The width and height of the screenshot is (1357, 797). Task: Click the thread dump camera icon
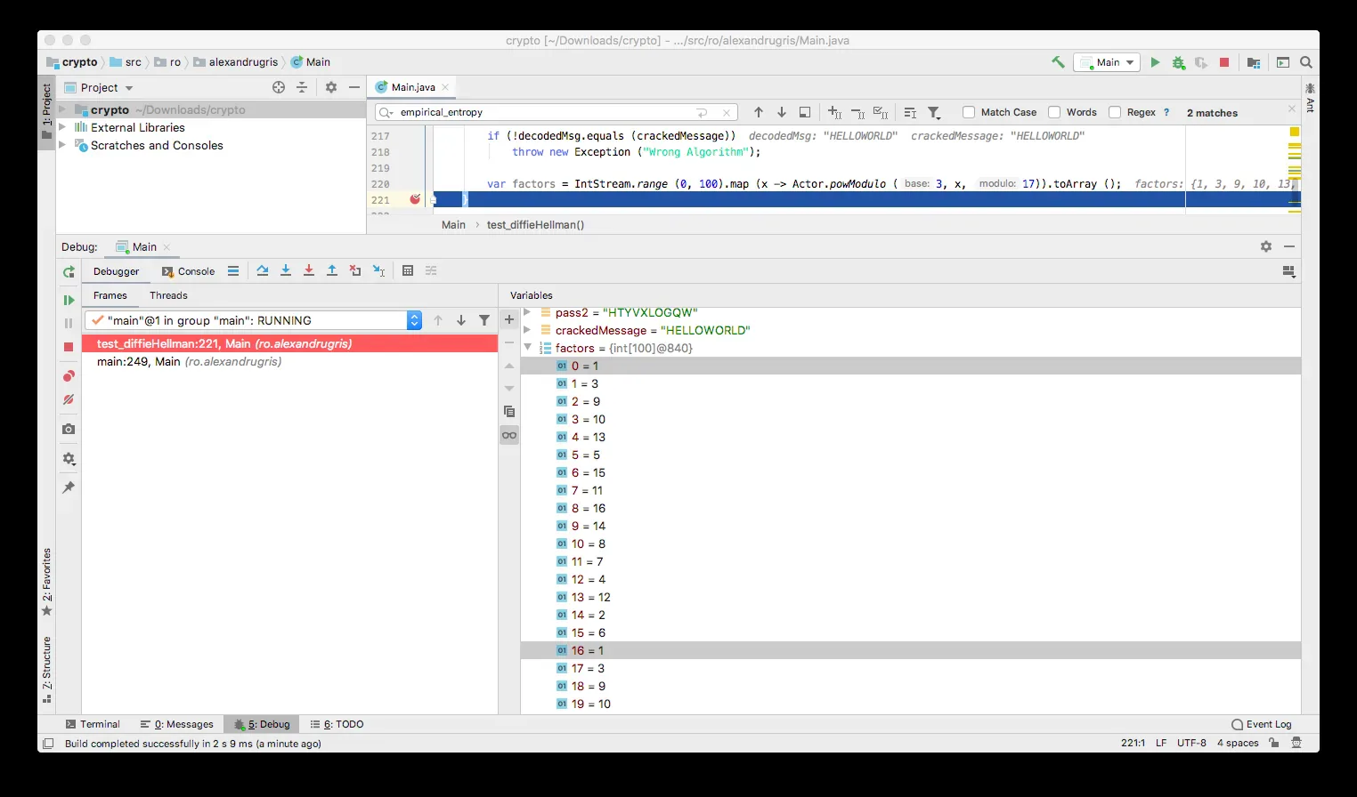69,429
